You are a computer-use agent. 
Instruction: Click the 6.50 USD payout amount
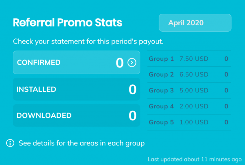194,75
